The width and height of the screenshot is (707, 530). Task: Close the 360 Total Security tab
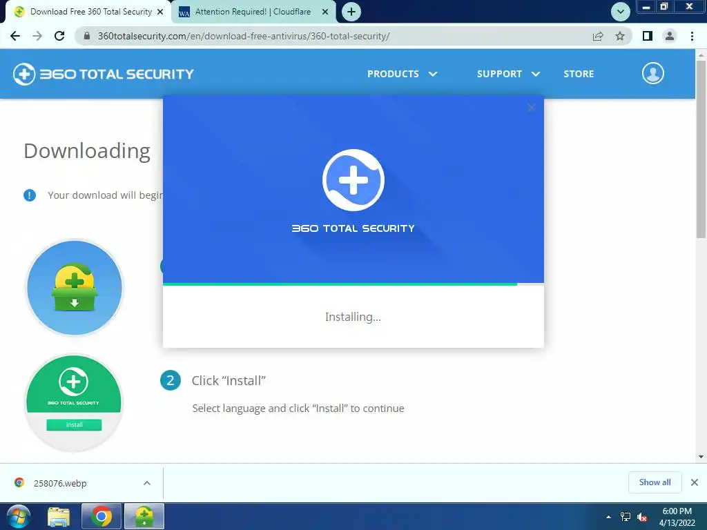pyautogui.click(x=160, y=12)
